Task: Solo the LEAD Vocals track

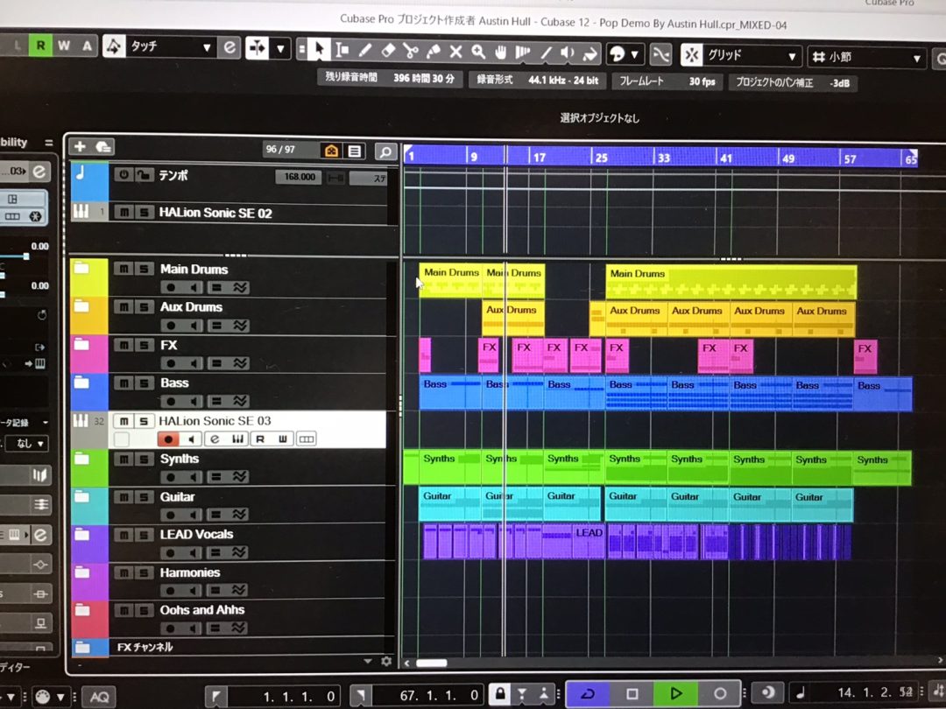Action: tap(144, 534)
